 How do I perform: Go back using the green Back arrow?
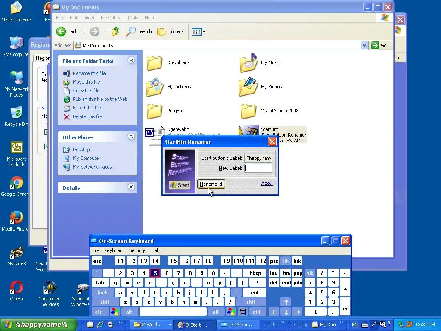(x=61, y=31)
